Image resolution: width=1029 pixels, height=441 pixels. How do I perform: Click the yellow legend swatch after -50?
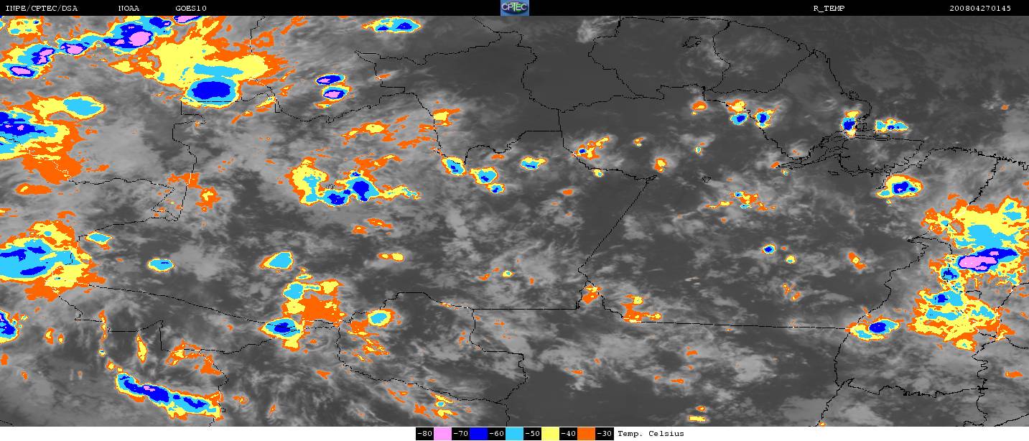pyautogui.click(x=550, y=434)
